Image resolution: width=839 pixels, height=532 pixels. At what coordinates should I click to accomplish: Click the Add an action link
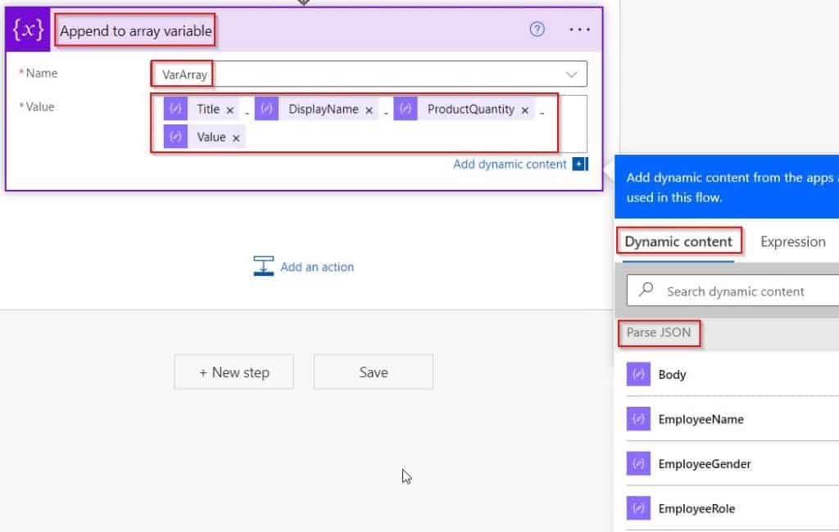pos(315,266)
